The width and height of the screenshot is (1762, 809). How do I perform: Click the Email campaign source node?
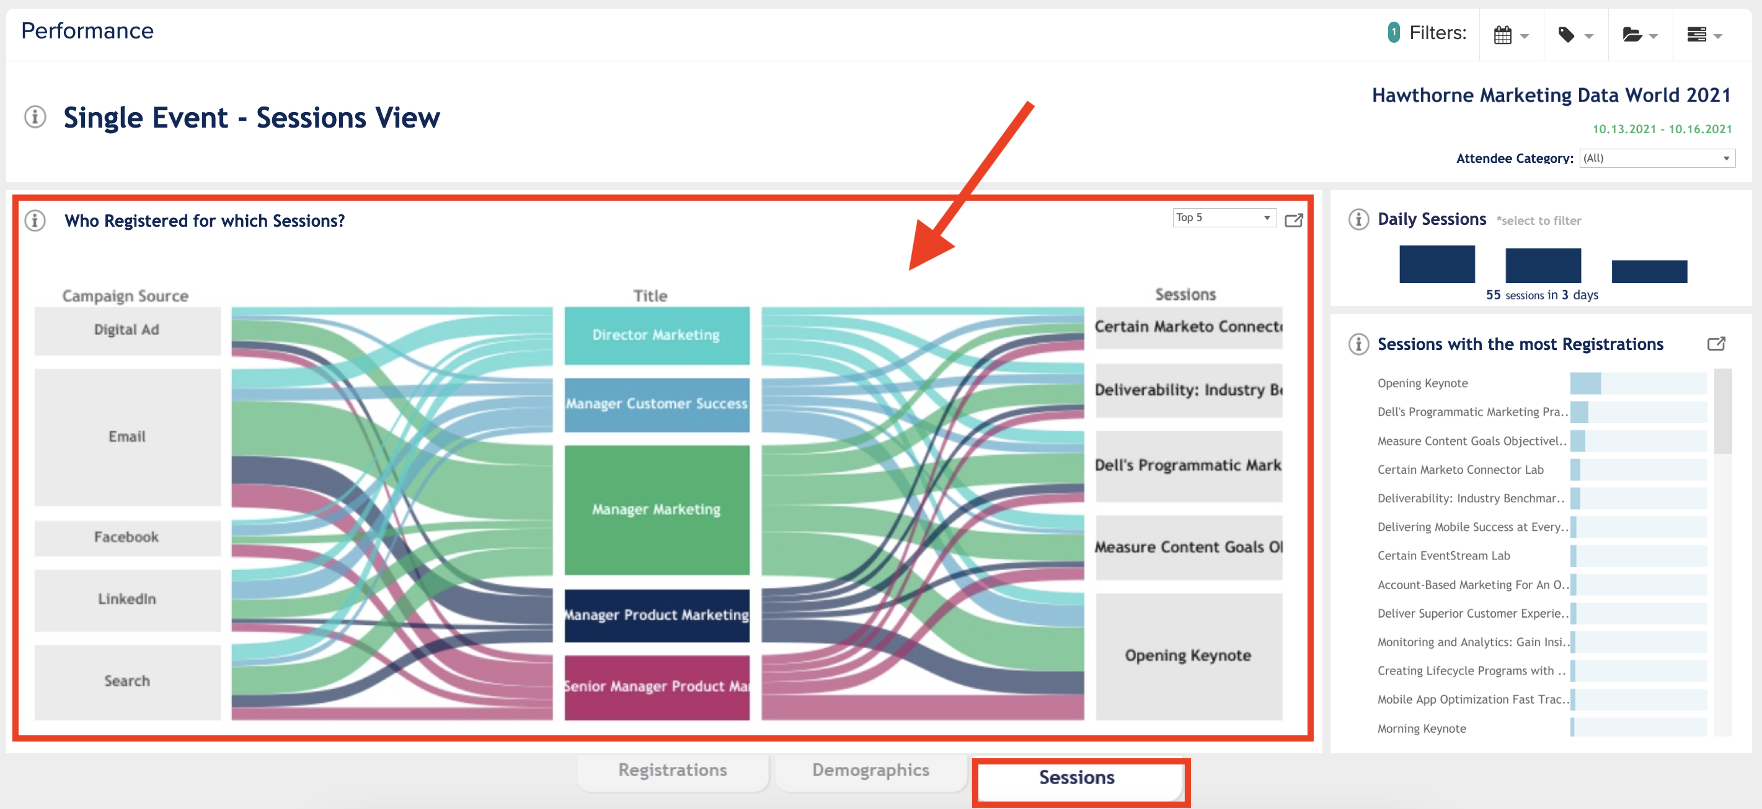(x=127, y=437)
